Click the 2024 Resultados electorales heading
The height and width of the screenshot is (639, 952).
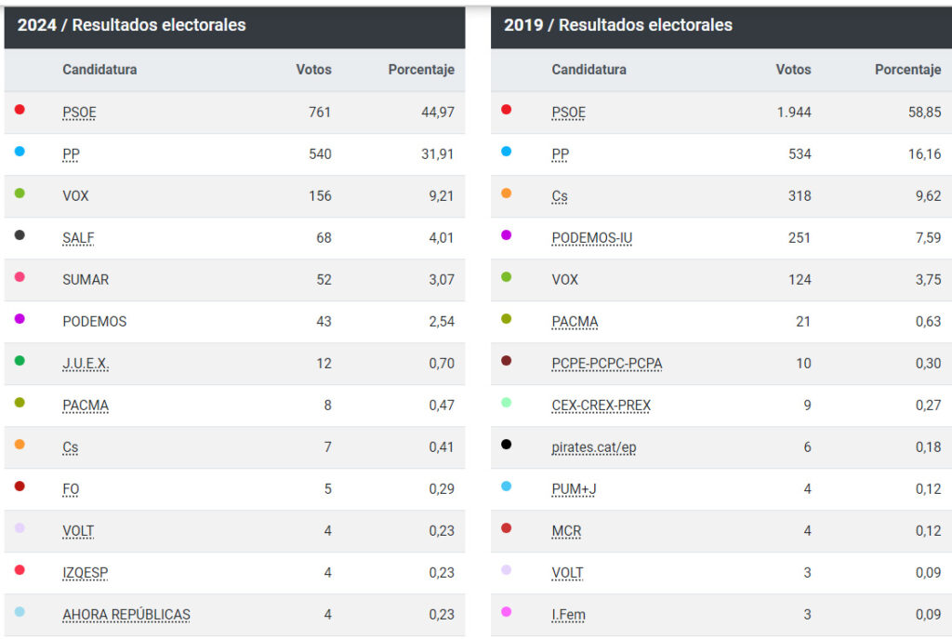(x=131, y=25)
